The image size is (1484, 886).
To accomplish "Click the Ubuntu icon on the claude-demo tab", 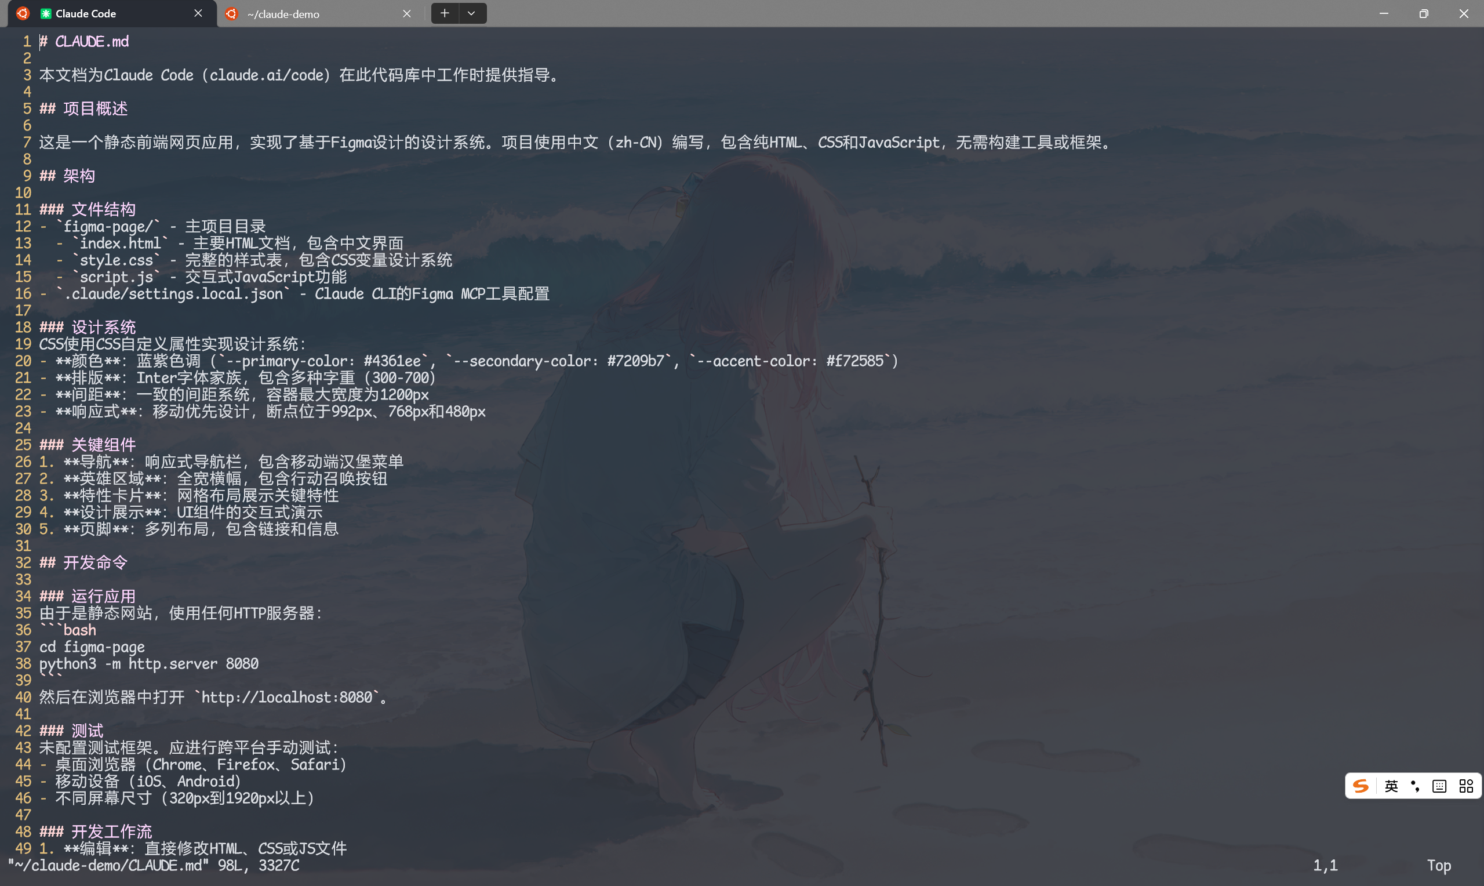I will [231, 13].
